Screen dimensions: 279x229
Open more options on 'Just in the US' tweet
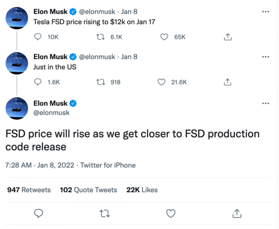point(266,57)
